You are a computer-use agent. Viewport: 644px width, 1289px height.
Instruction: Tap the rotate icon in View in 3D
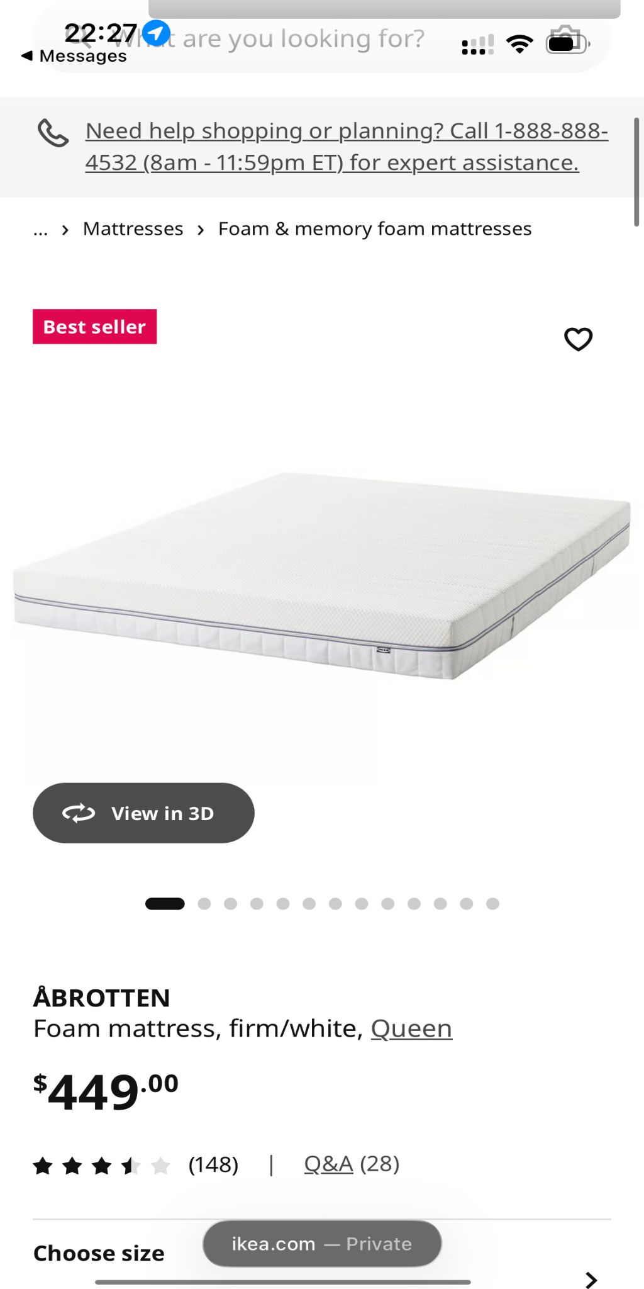[x=79, y=813]
